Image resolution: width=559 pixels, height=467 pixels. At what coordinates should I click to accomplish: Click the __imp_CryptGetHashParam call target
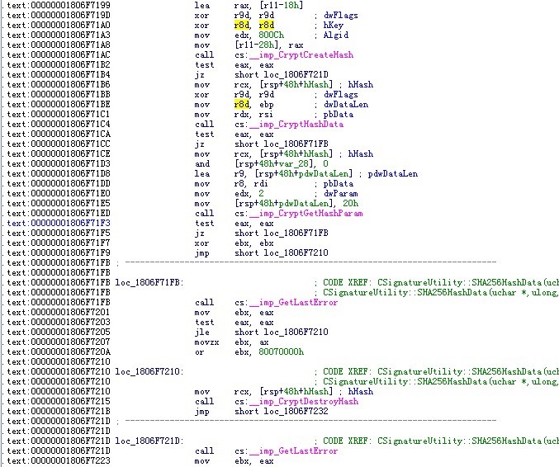(x=306, y=214)
